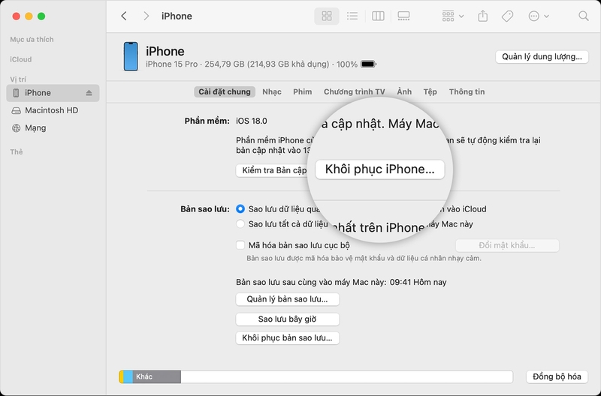Screen dimensions: 601x396
Task: Select the Cài đặt chung tab
Action: click(x=225, y=91)
